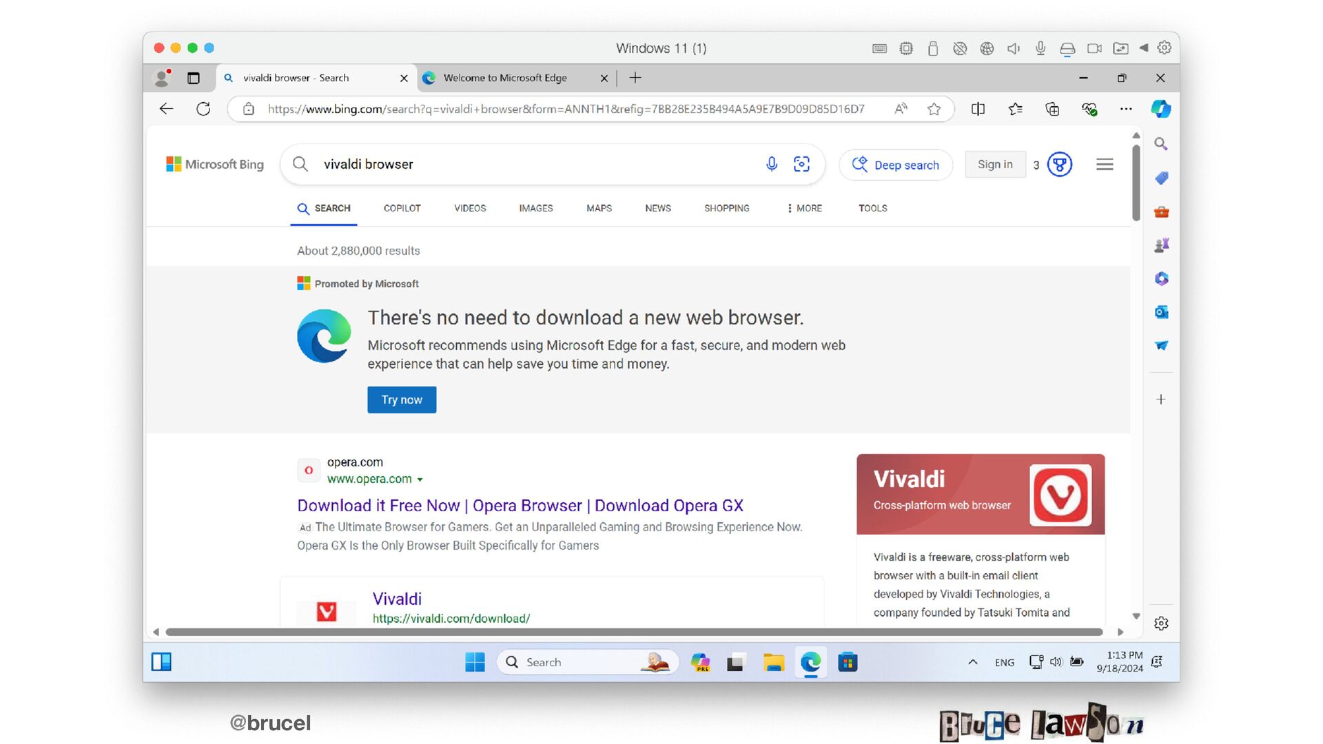Click the Bing voice search microphone icon
1323x744 pixels.
[772, 164]
